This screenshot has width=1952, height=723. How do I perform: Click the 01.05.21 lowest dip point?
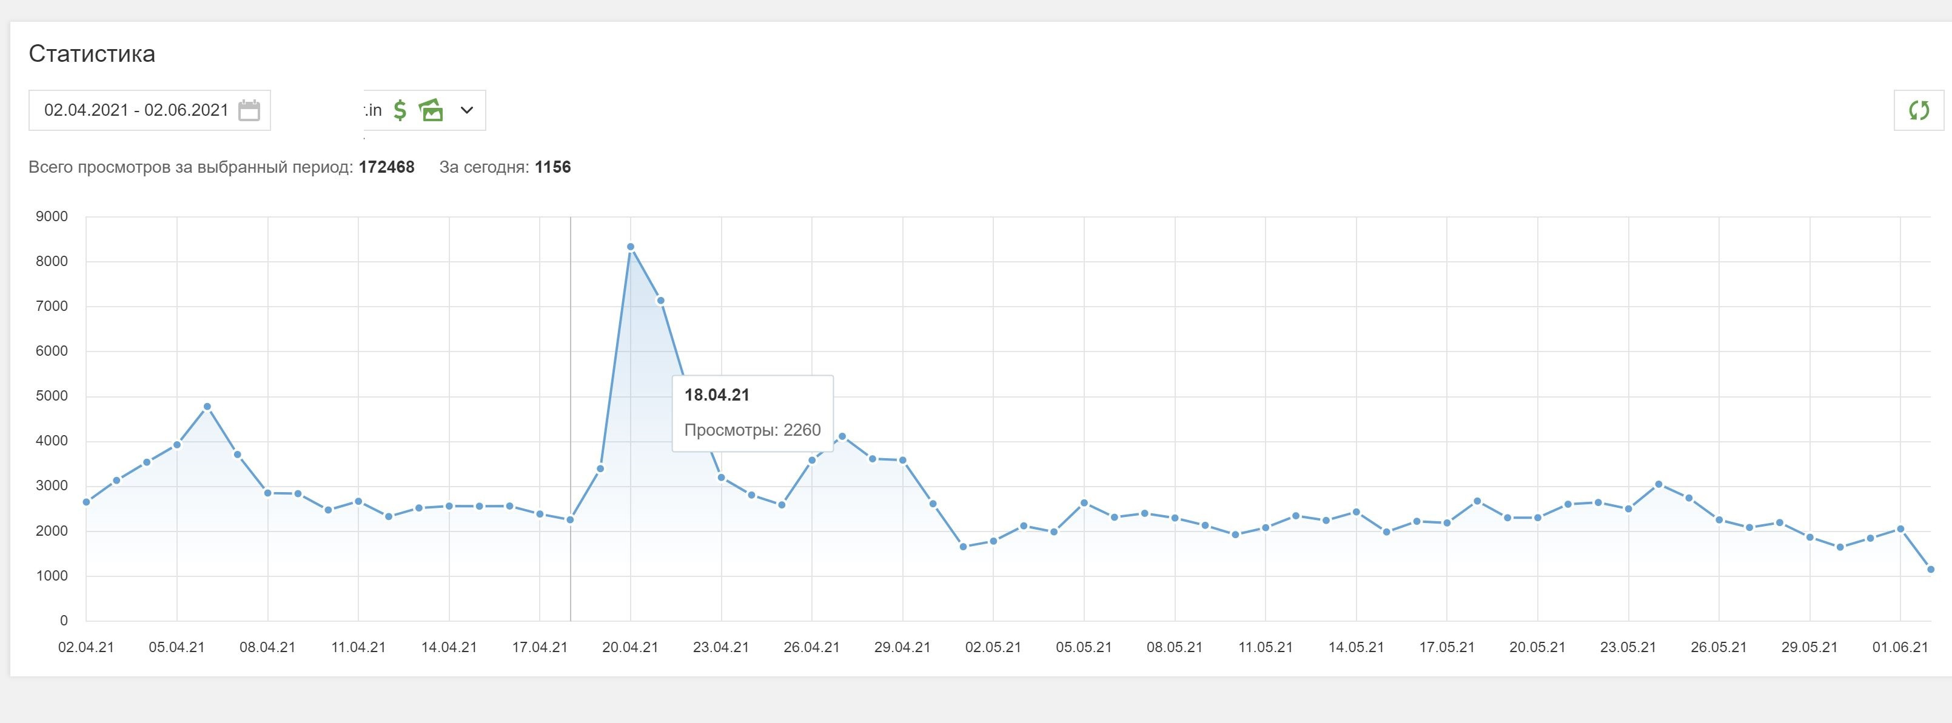(x=963, y=547)
